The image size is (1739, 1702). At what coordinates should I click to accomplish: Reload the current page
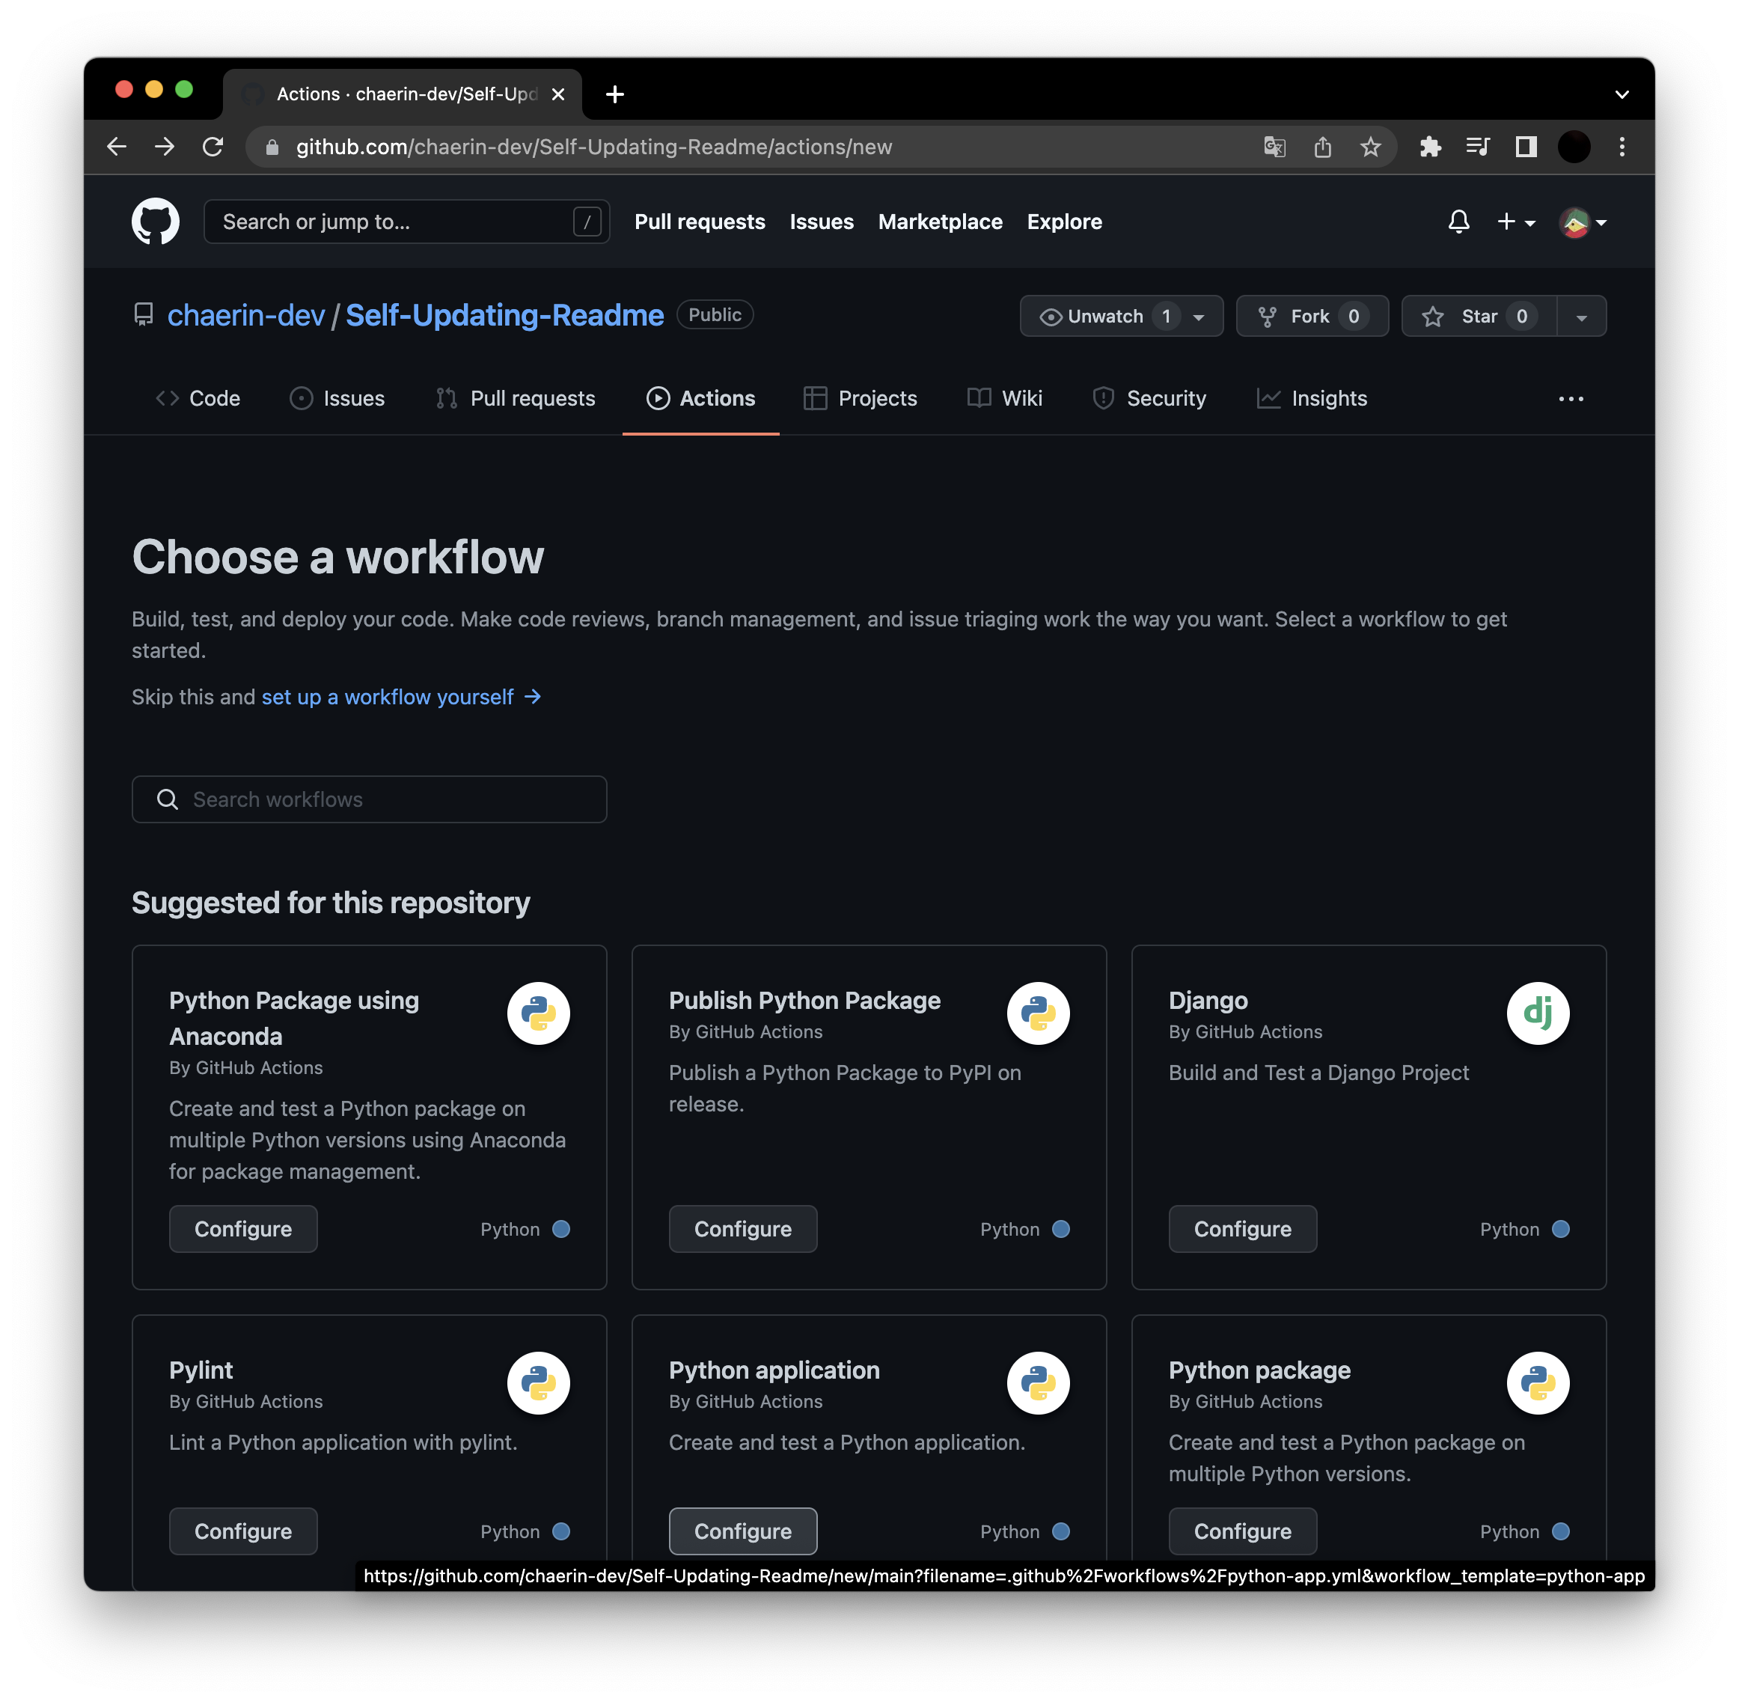[x=213, y=147]
